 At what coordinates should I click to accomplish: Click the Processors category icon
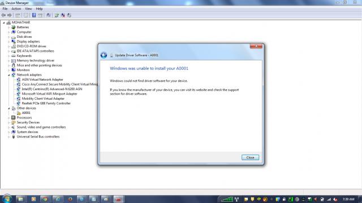tap(14, 118)
